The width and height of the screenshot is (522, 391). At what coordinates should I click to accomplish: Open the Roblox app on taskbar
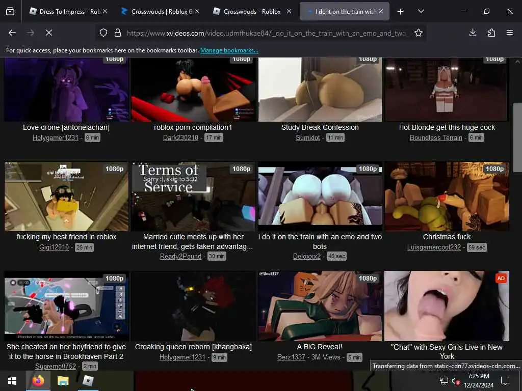[88, 381]
